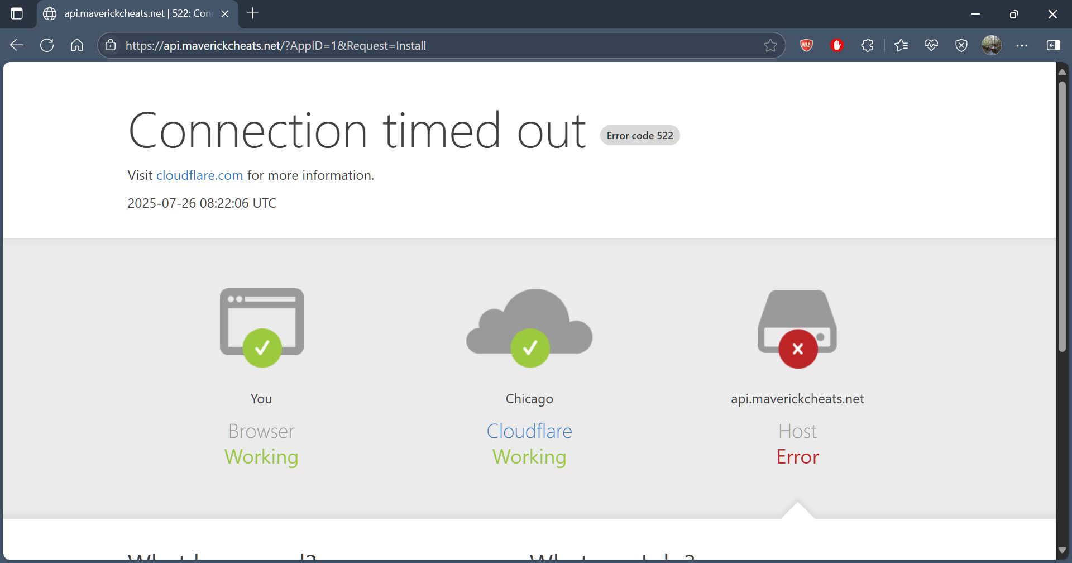This screenshot has height=563, width=1072.
Task: Click the red Error status text
Action: (x=797, y=457)
